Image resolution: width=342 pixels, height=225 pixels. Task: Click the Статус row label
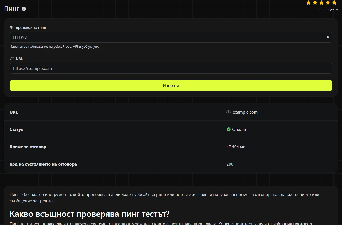16,130
